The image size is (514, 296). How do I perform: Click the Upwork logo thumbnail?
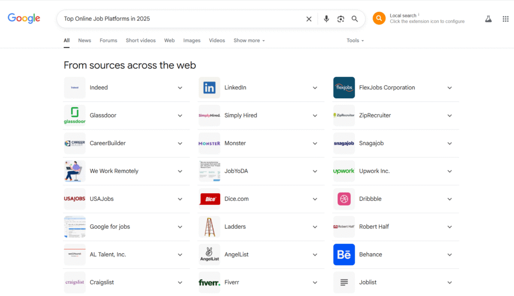(x=344, y=171)
